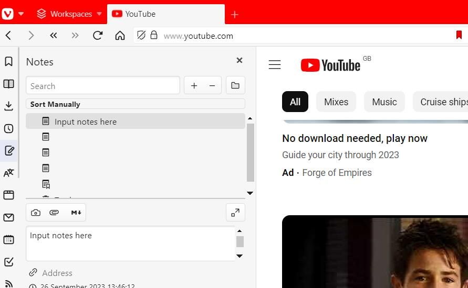468x288 pixels.
Task: Click the YouTube logo
Action: (330, 65)
